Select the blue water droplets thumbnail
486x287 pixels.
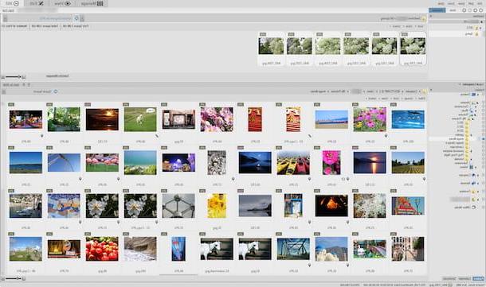coord(408,119)
